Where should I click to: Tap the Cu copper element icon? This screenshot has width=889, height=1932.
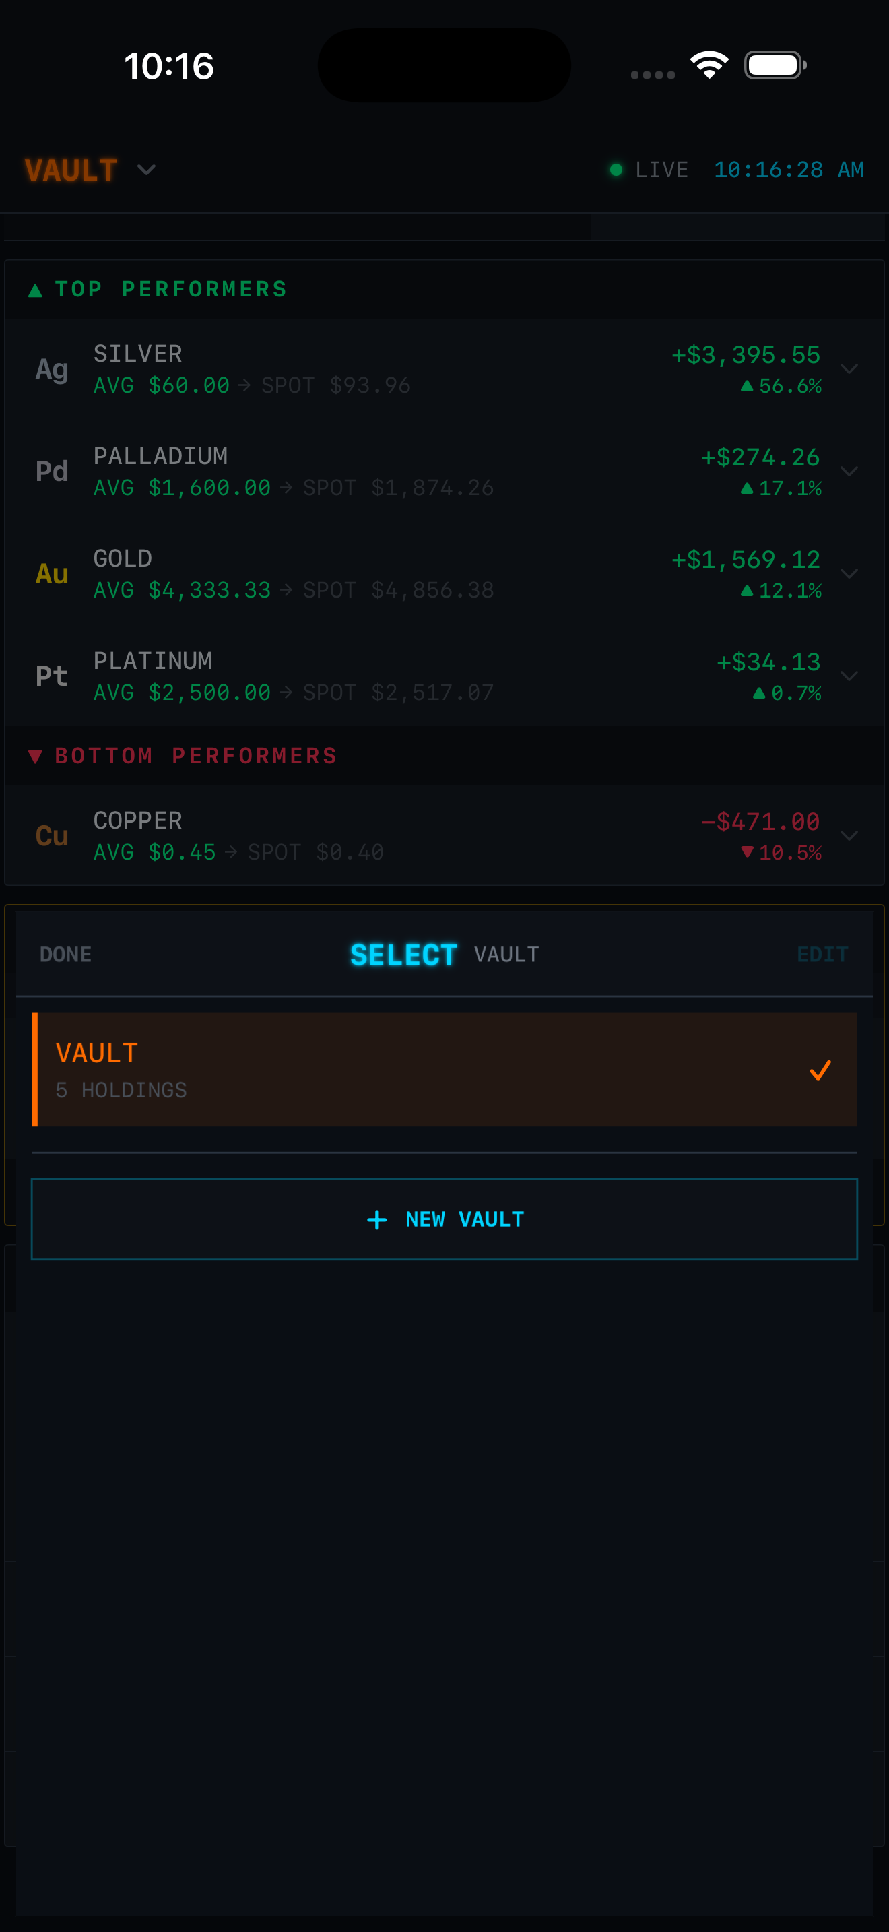[x=51, y=835]
